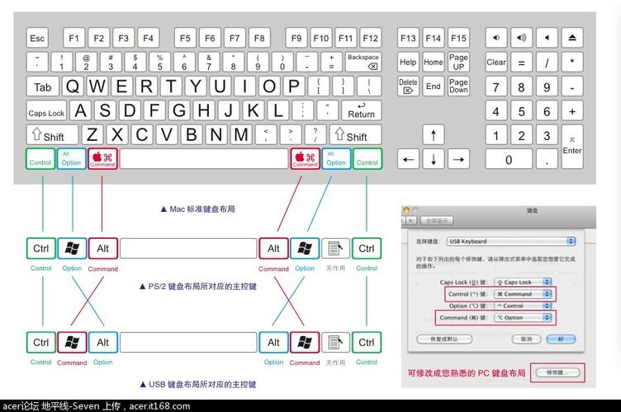Open Command key dropdown set to Option

[x=522, y=316]
